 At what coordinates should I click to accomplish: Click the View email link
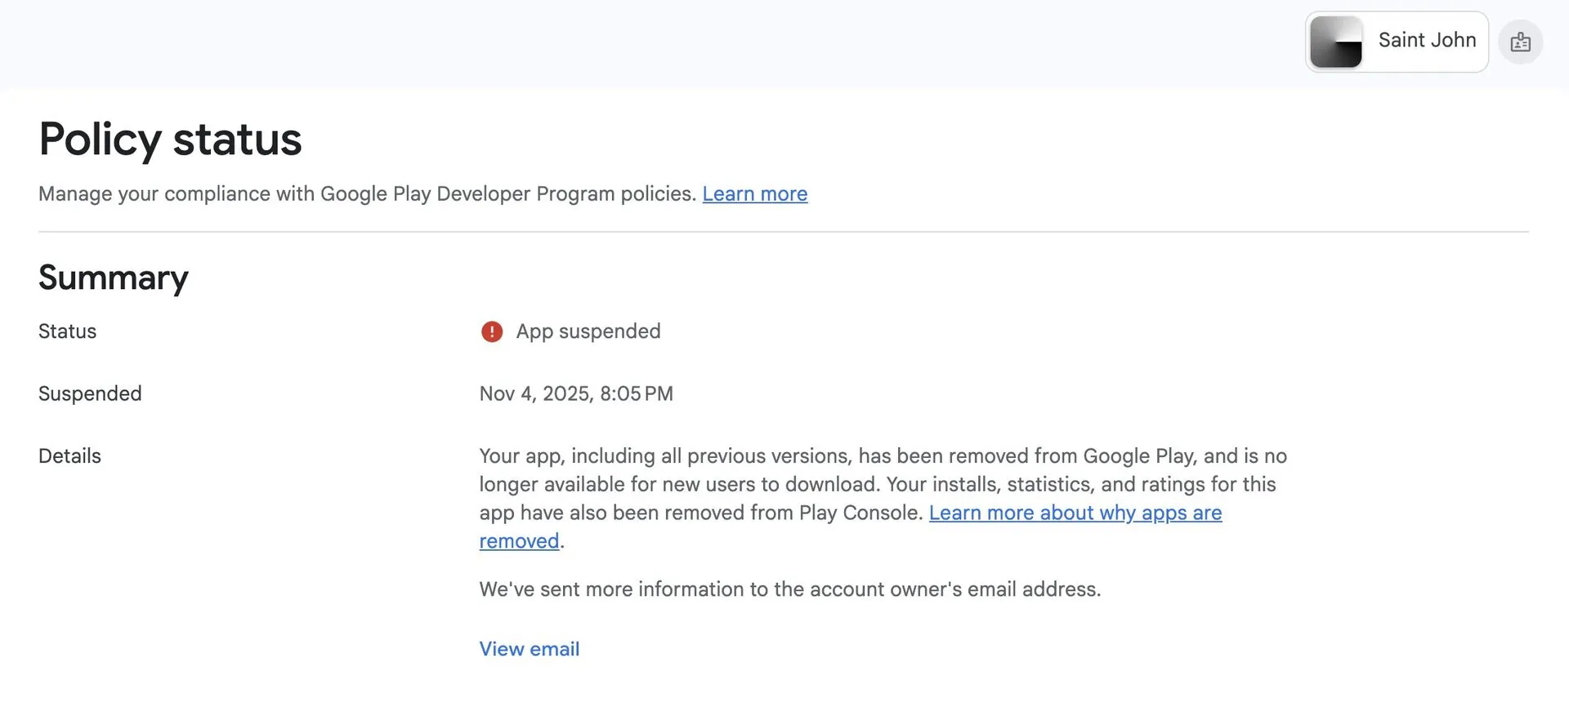tap(529, 649)
